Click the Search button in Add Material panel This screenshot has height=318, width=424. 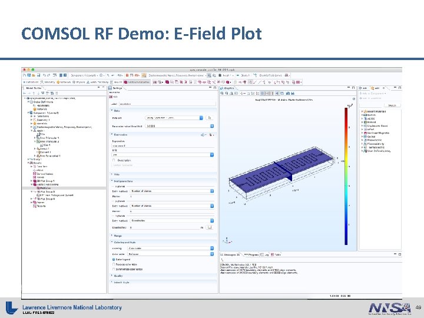pyautogui.click(x=392, y=105)
